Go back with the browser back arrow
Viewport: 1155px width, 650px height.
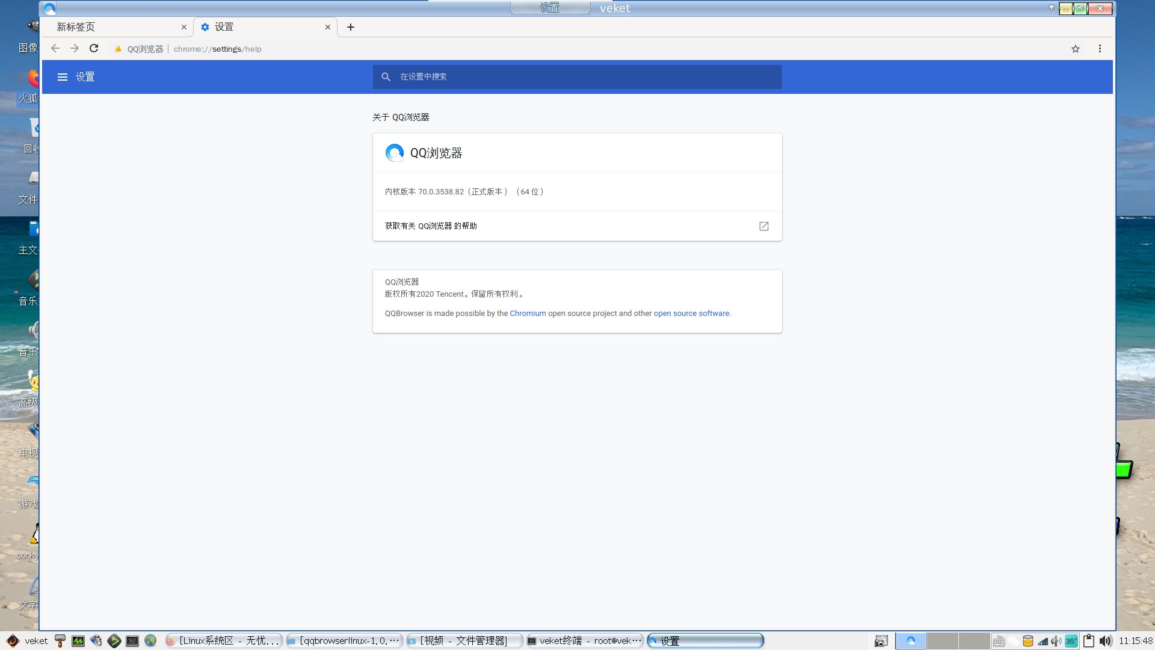(x=55, y=49)
